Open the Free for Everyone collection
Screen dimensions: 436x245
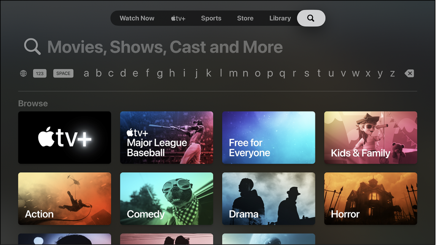(x=268, y=138)
